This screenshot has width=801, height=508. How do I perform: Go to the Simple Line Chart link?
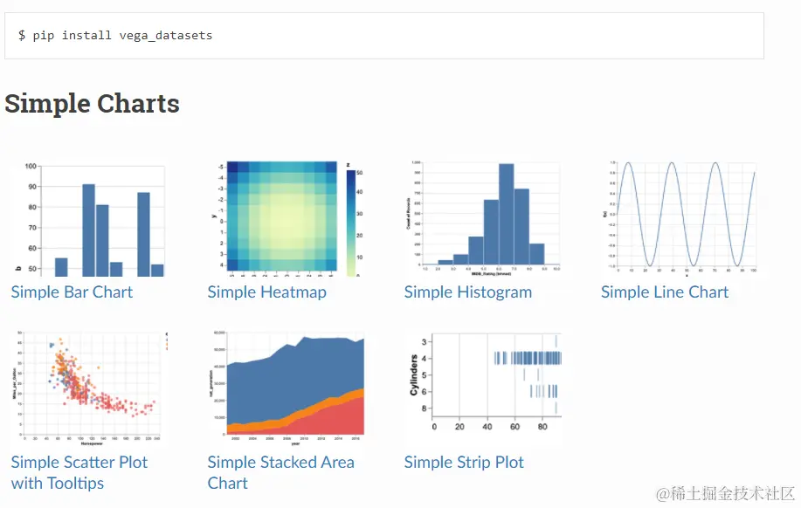click(665, 292)
